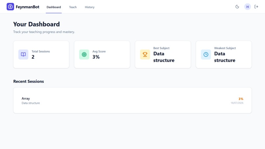
Task: Click the Avg Score target icon
Action: [84, 55]
